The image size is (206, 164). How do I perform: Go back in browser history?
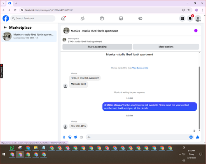click(4, 10)
